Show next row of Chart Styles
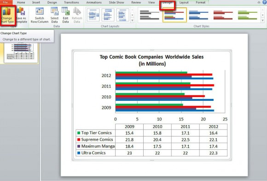The width and height of the screenshot is (267, 181). click(263, 15)
